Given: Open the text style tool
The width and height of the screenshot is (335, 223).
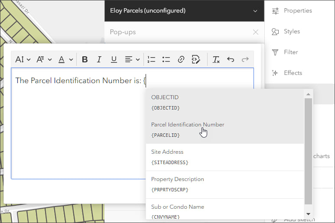Looking at the screenshot, I should (40, 59).
